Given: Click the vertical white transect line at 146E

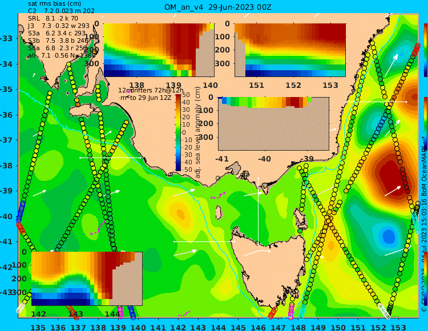Looking at the screenshot, I should pos(258,210).
